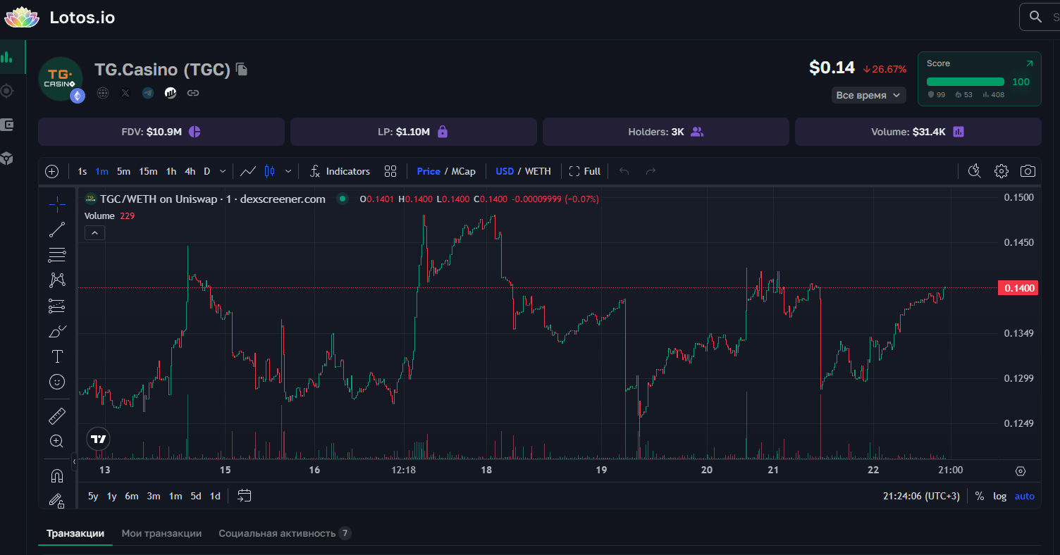Open the Indicators menu
Viewport: 1060px width, 555px height.
tap(340, 171)
